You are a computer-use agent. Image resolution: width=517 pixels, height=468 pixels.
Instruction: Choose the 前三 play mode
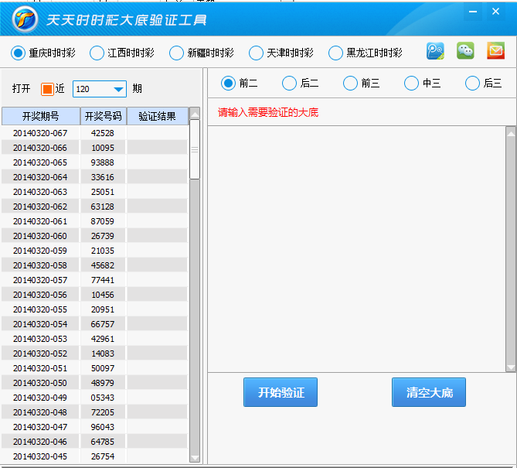350,84
